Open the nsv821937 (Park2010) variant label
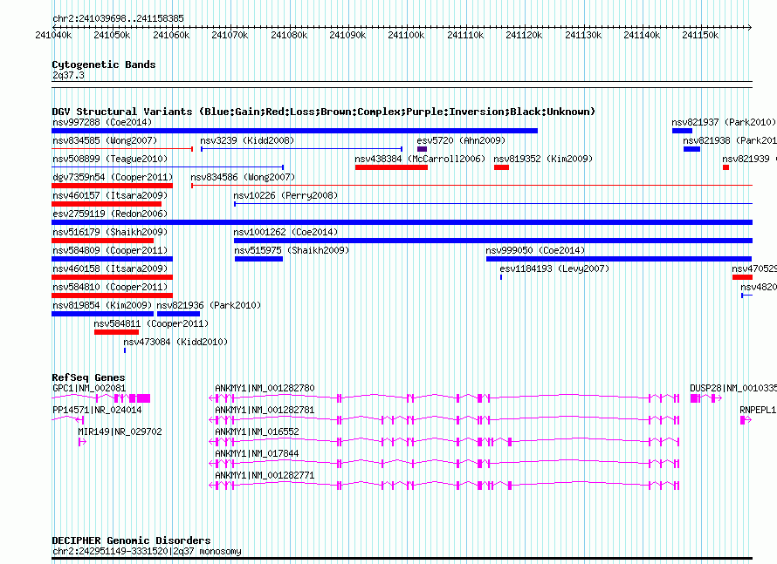 click(x=724, y=122)
